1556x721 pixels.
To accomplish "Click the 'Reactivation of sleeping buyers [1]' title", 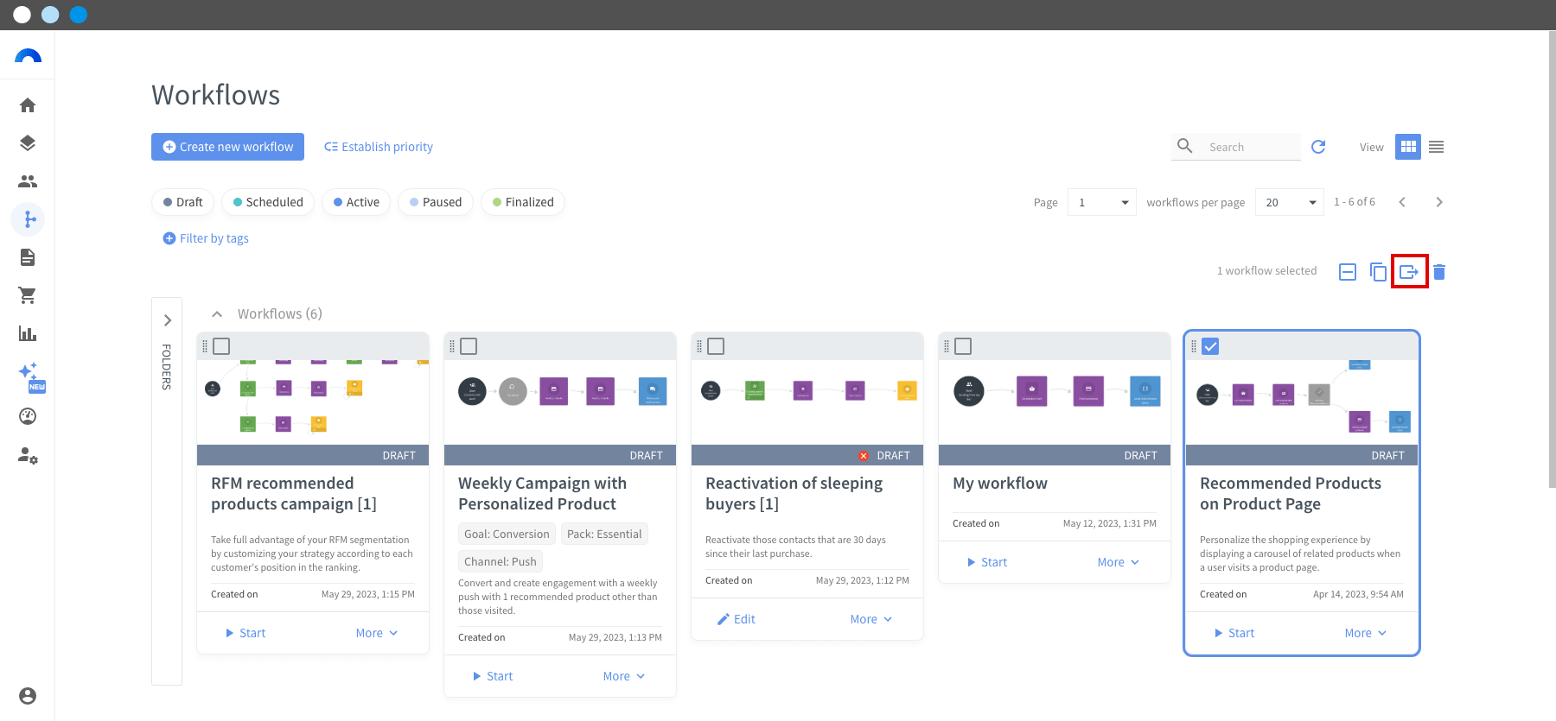I will 794,494.
